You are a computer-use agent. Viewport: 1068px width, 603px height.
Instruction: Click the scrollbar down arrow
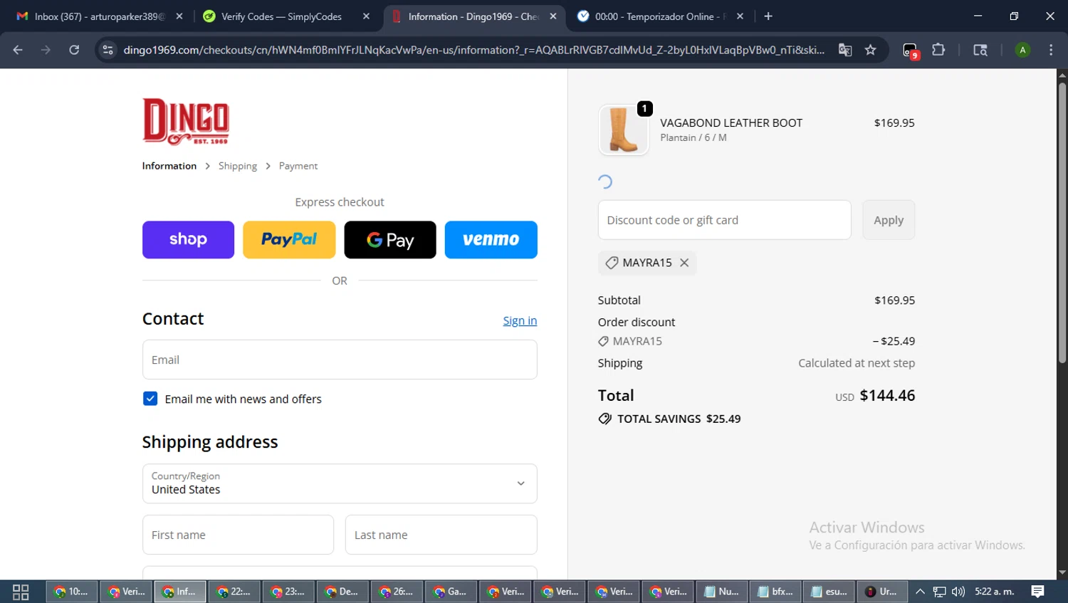pyautogui.click(x=1062, y=572)
